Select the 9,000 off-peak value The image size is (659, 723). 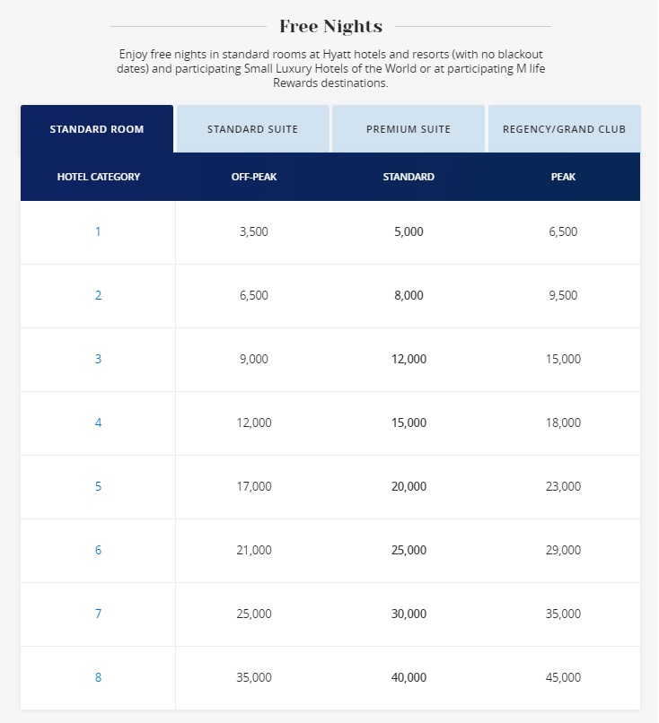tap(254, 359)
